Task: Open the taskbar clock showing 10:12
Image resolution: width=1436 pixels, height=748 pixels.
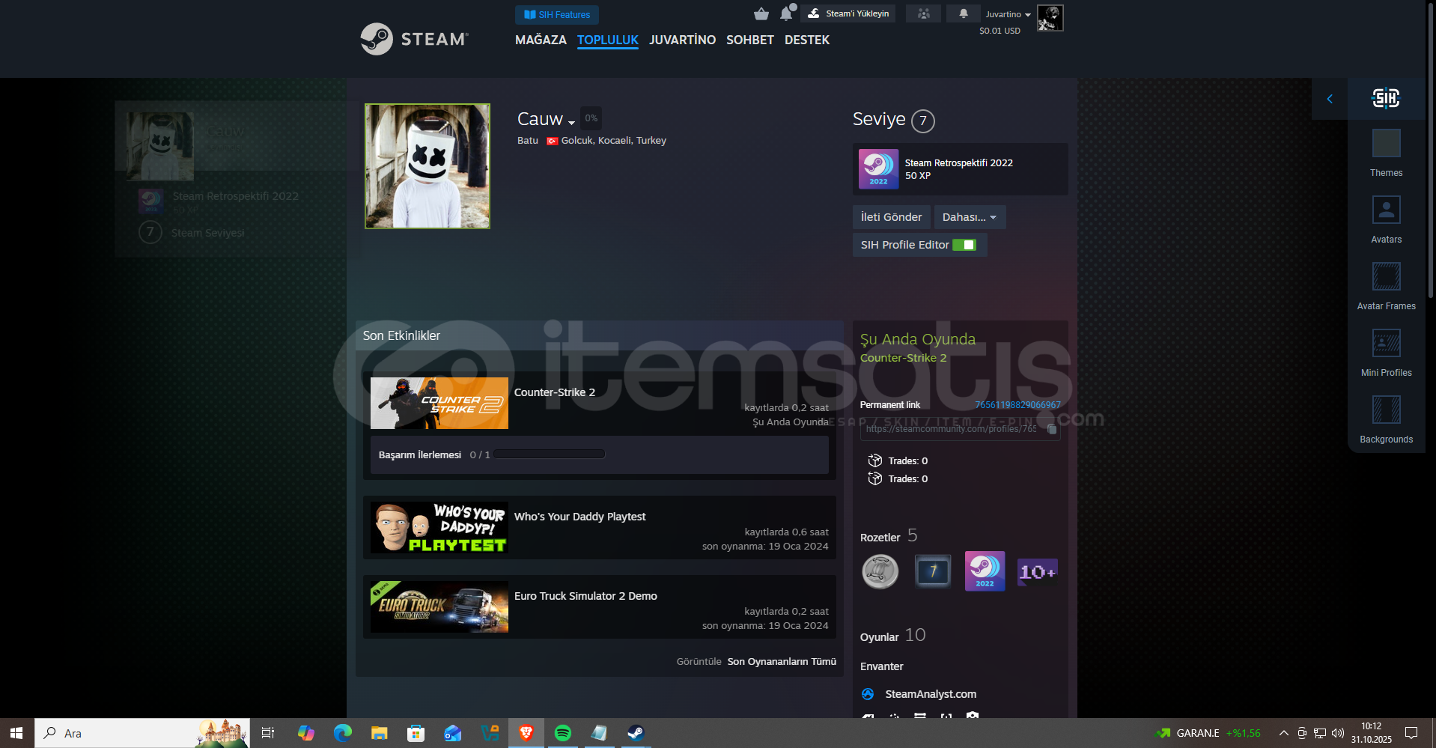Action: click(x=1372, y=733)
